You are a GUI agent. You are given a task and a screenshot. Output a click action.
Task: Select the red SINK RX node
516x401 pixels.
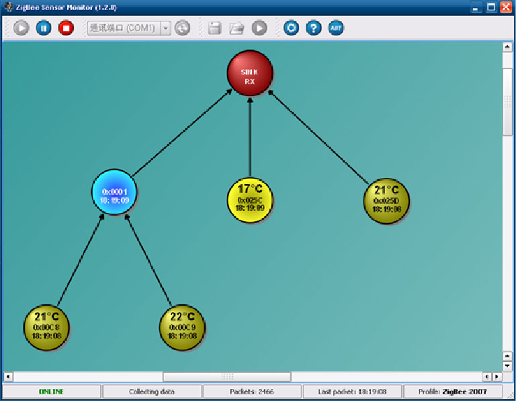[x=249, y=73]
